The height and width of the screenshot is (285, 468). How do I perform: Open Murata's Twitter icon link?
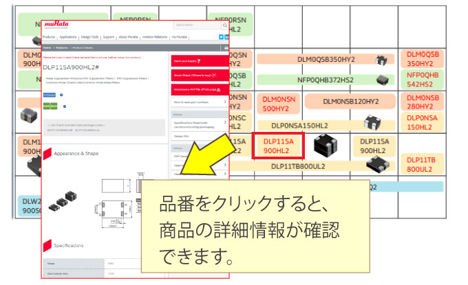point(221,37)
